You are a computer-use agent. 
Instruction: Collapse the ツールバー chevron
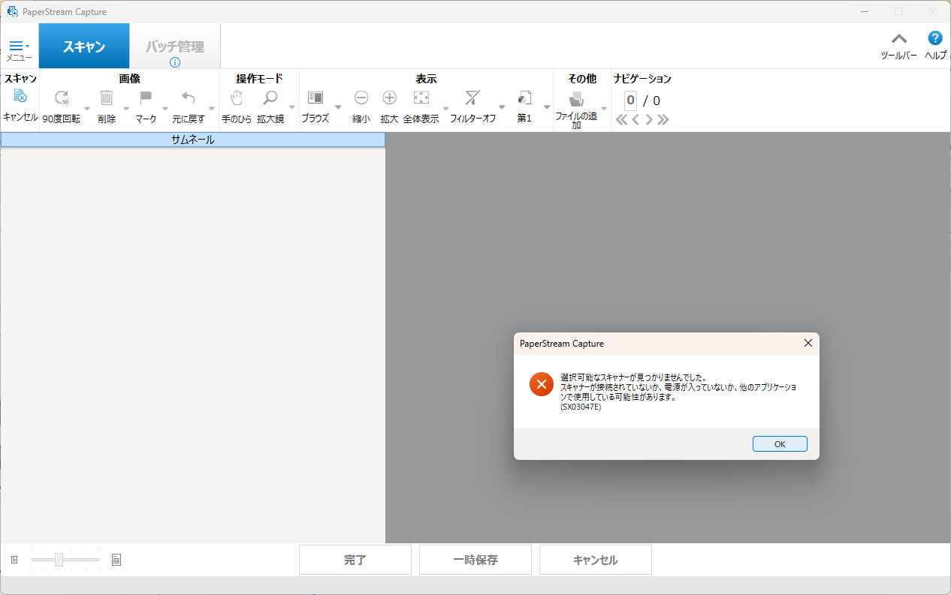[898, 39]
